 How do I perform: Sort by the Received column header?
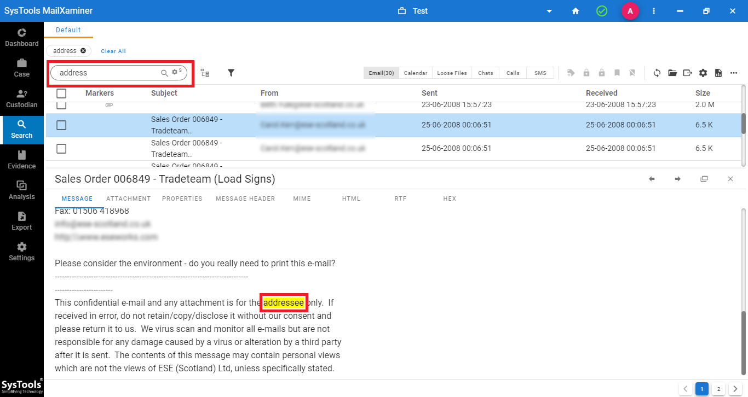pos(601,93)
